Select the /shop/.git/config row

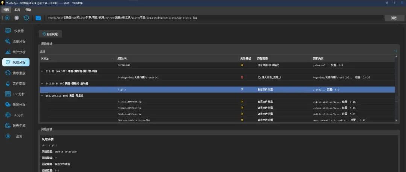click(x=217, y=108)
